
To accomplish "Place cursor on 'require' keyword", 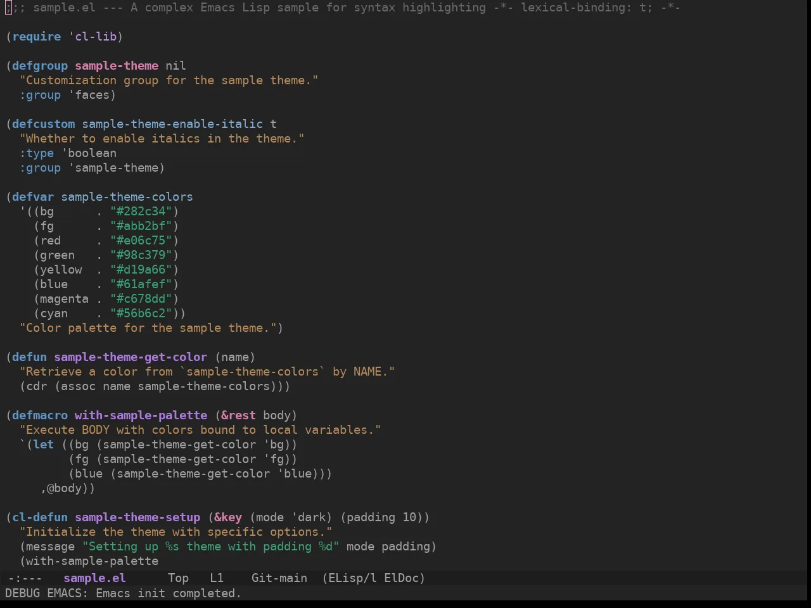I will click(37, 37).
